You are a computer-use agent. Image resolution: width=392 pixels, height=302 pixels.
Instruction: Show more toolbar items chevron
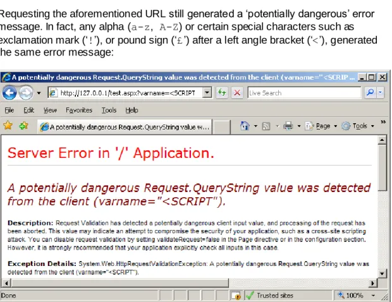point(383,122)
